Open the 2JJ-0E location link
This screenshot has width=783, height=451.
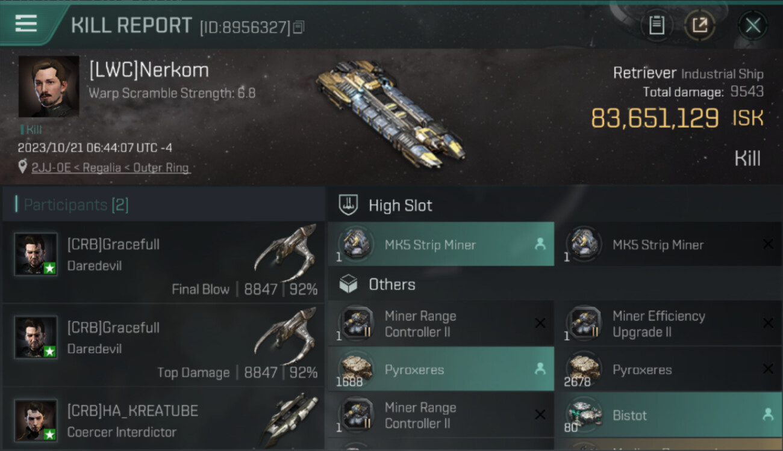pyautogui.click(x=110, y=168)
